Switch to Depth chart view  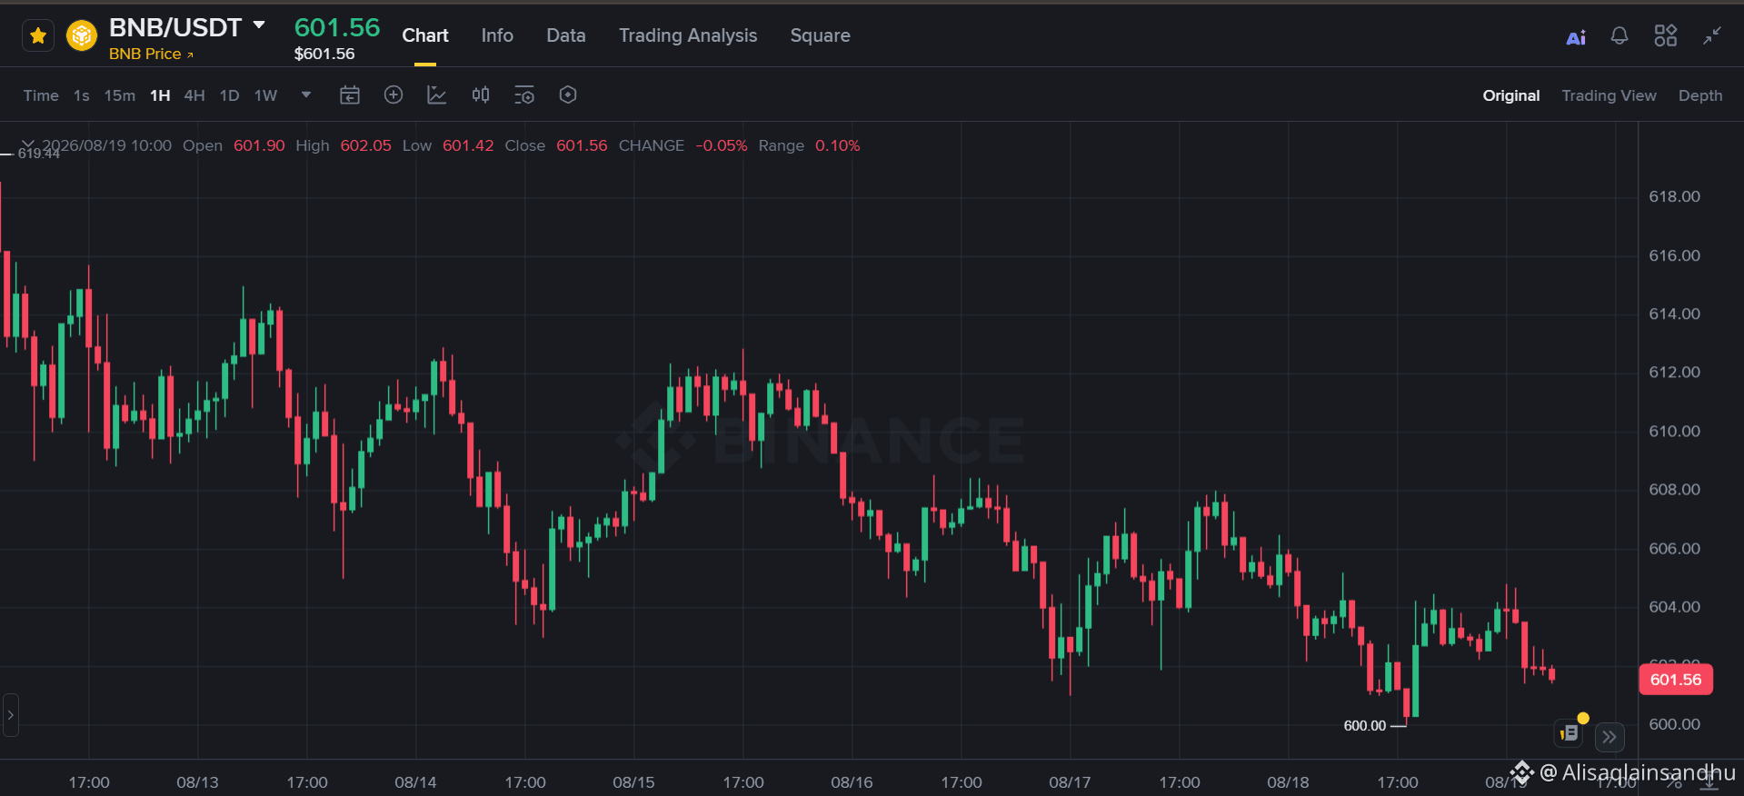[1700, 95]
